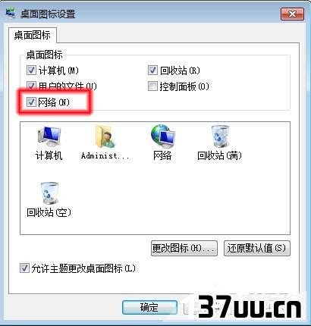The width and height of the screenshot is (311, 326).
Task: Close the 桌面图标设置 dialog window
Action: point(292,14)
